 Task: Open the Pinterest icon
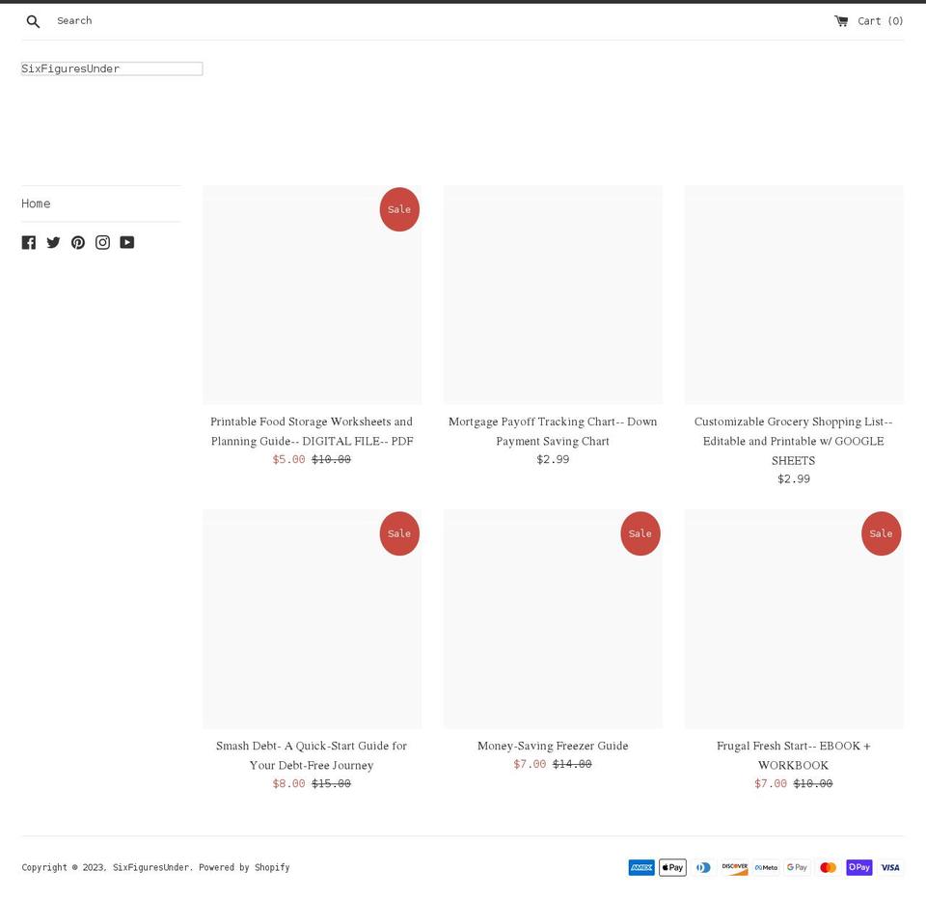[x=77, y=242]
